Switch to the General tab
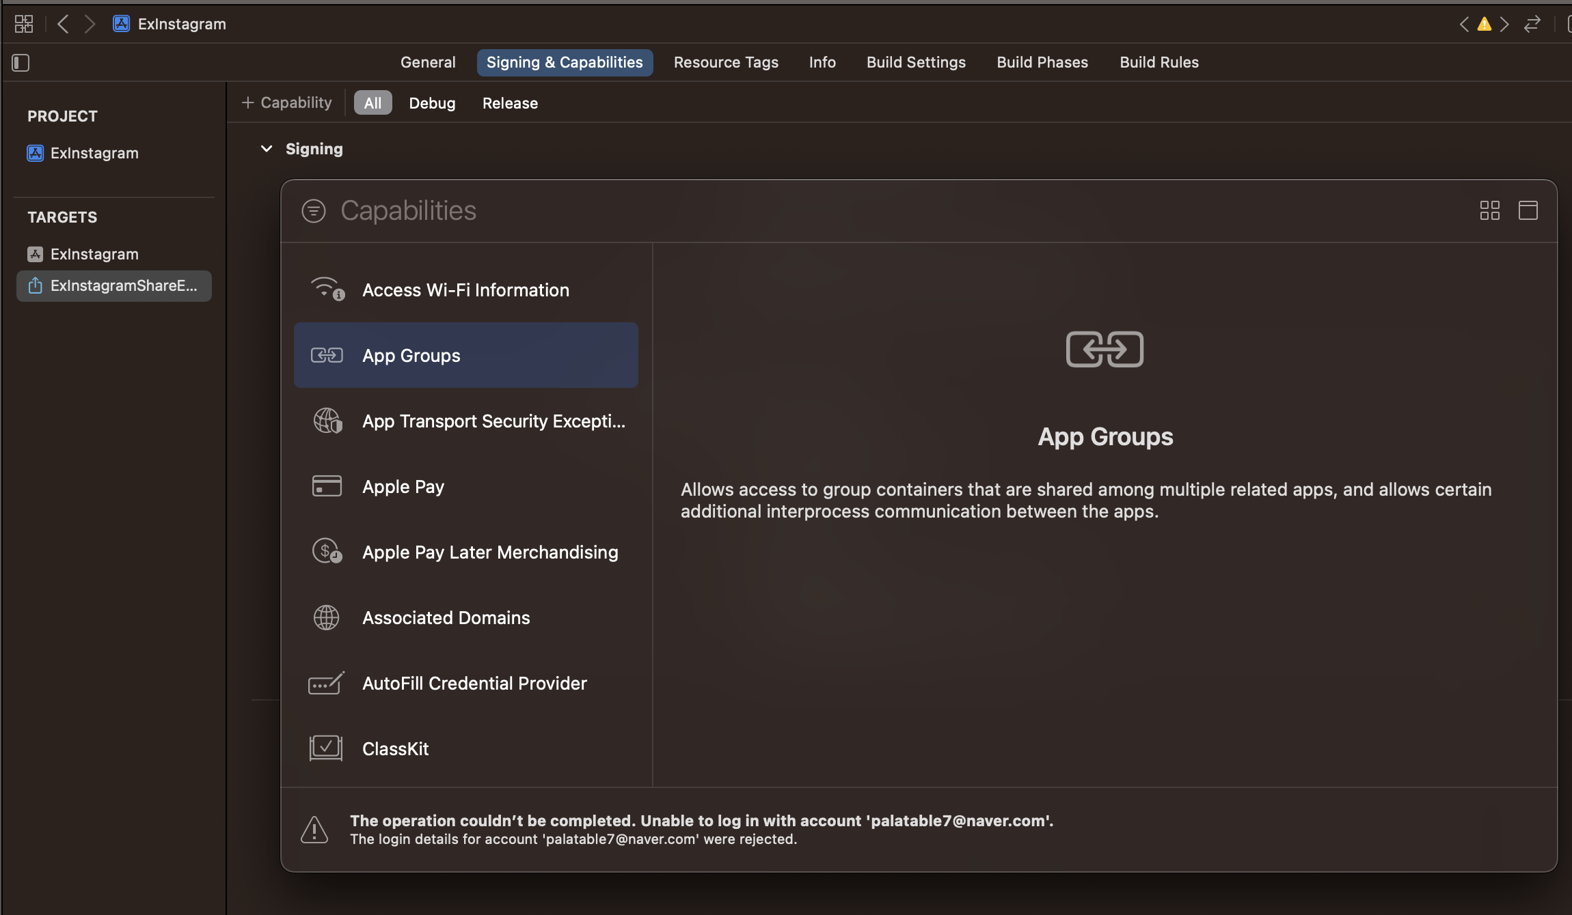The height and width of the screenshot is (915, 1572). (428, 62)
